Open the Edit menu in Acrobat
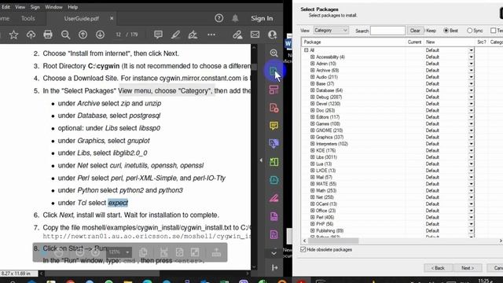The image size is (503, 283). click(6, 7)
